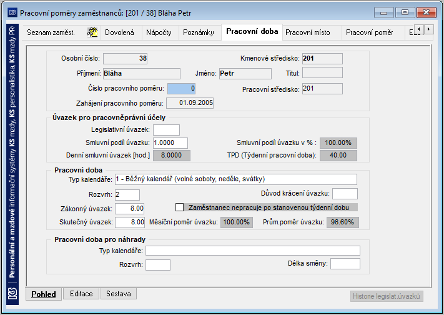Switch to the Dovolená tab
Screen dimensions: 444x315
[119, 32]
